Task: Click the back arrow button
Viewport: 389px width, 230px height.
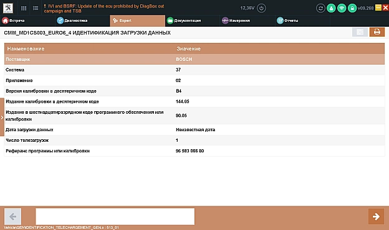Action: 13,217
